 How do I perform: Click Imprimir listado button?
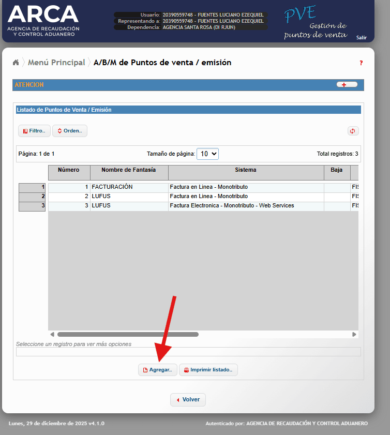(x=208, y=370)
